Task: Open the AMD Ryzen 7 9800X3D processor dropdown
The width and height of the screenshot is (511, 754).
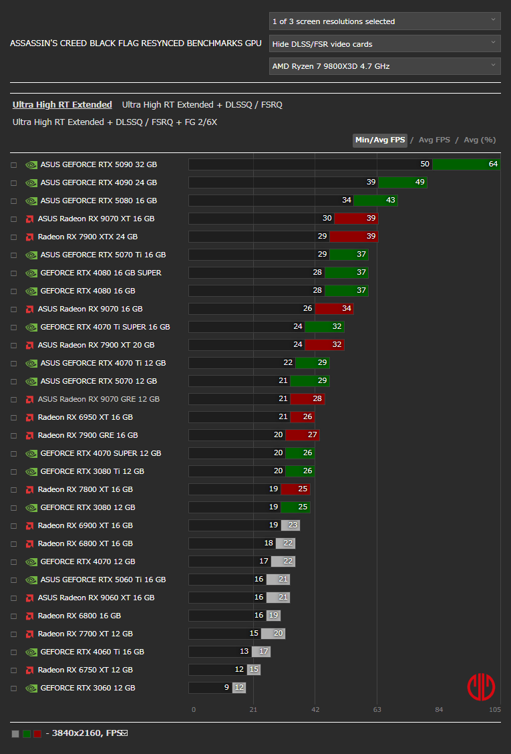Action: coord(385,66)
